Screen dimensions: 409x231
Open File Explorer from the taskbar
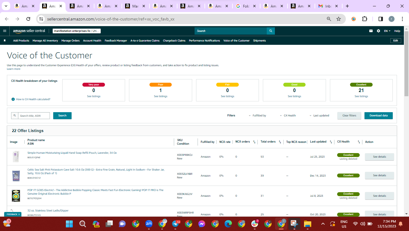307,224
